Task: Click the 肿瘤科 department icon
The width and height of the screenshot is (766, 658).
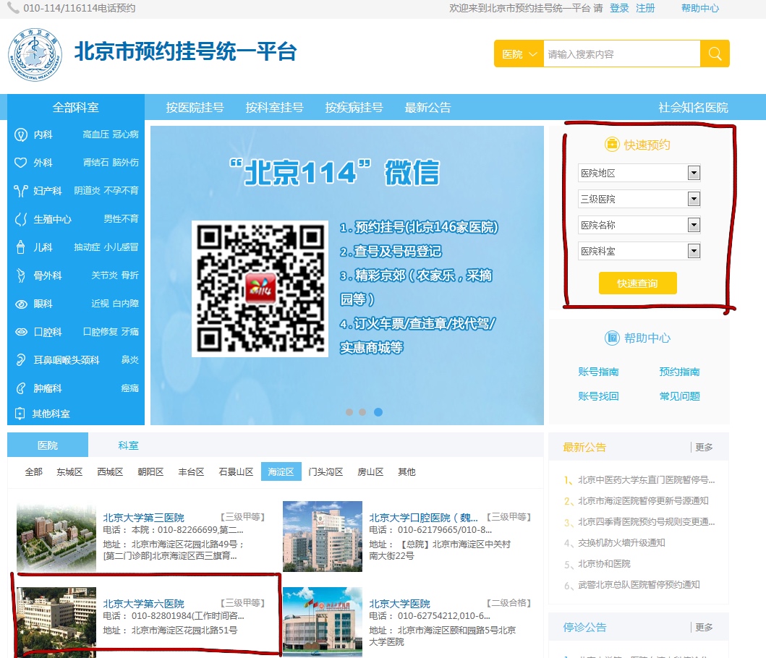Action: click(20, 388)
